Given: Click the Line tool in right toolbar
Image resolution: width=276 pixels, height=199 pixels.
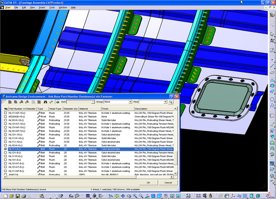Looking at the screenshot, I should 272,66.
